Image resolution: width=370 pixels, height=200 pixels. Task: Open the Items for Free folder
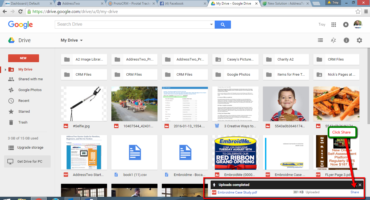click(286, 75)
